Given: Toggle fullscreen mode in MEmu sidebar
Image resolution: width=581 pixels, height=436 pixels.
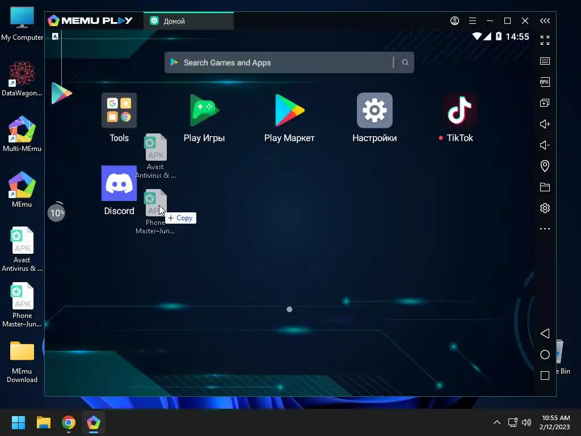Looking at the screenshot, I should pyautogui.click(x=545, y=40).
